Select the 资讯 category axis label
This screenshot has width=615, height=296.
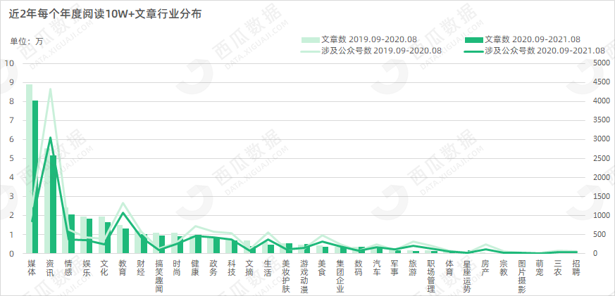49,268
